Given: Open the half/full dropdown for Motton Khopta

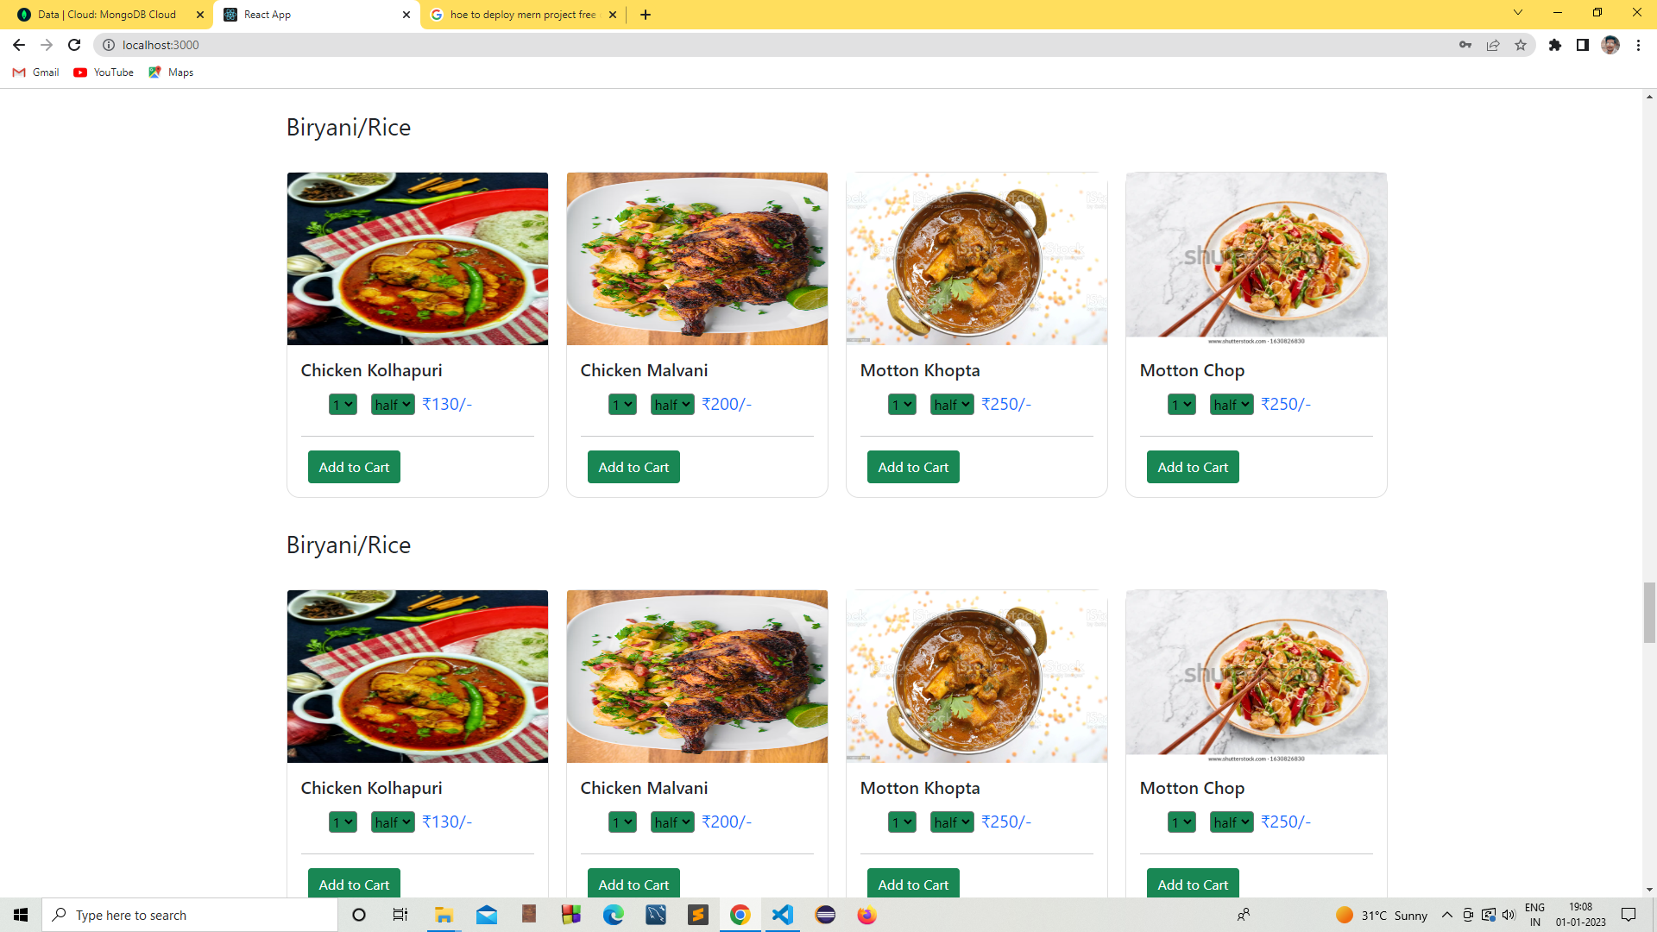Looking at the screenshot, I should (950, 404).
